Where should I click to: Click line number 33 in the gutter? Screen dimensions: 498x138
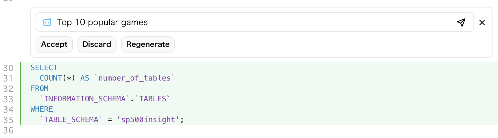pos(8,99)
